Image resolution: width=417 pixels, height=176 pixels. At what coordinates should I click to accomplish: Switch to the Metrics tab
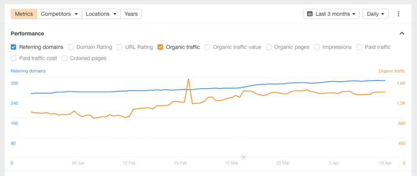coord(24,14)
